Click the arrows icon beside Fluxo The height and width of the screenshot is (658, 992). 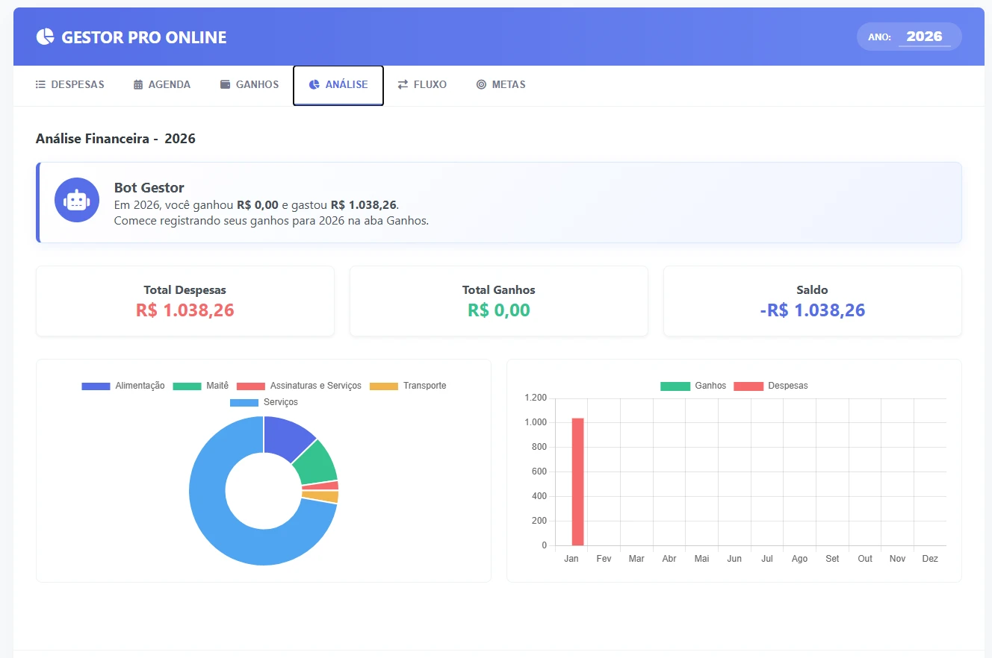[403, 85]
